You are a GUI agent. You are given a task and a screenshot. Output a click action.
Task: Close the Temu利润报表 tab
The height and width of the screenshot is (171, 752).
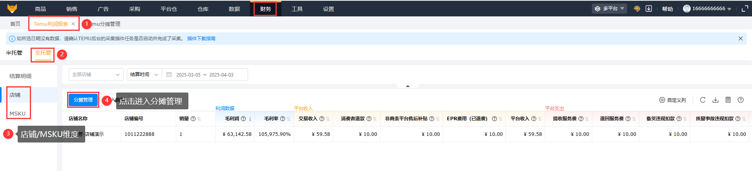73,24
